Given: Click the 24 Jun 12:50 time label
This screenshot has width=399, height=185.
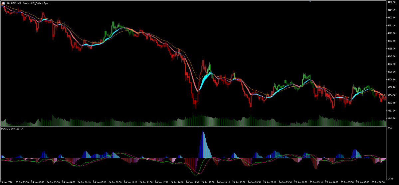Looking at the screenshot, I should [x=162, y=182].
